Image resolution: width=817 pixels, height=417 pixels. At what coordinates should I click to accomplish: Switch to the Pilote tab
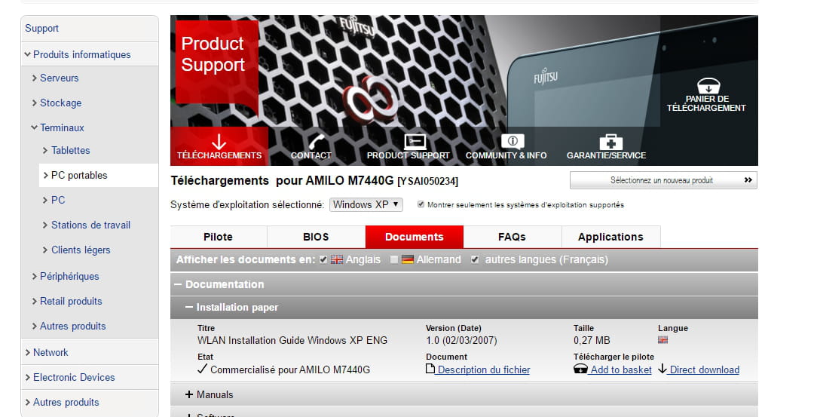pyautogui.click(x=219, y=237)
